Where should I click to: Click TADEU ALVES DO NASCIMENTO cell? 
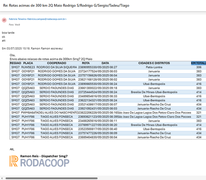coord(56,112)
